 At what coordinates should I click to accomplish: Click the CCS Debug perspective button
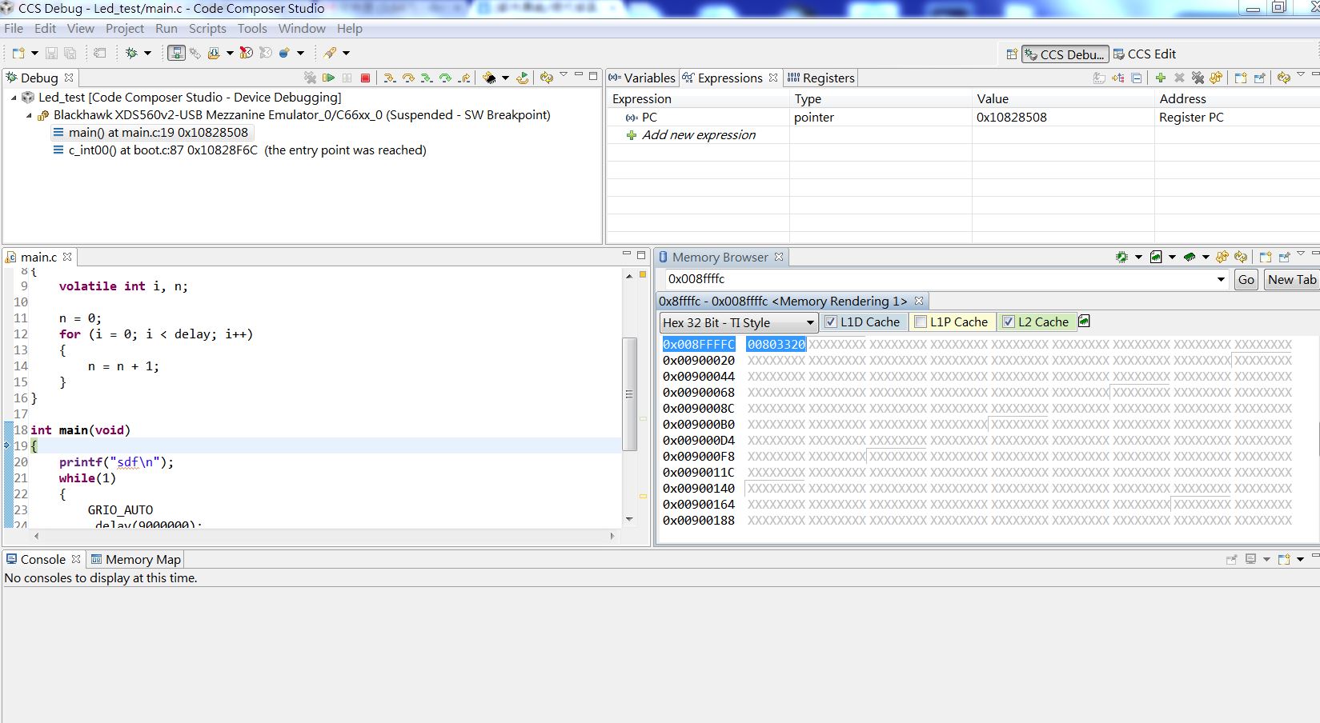coord(1065,54)
